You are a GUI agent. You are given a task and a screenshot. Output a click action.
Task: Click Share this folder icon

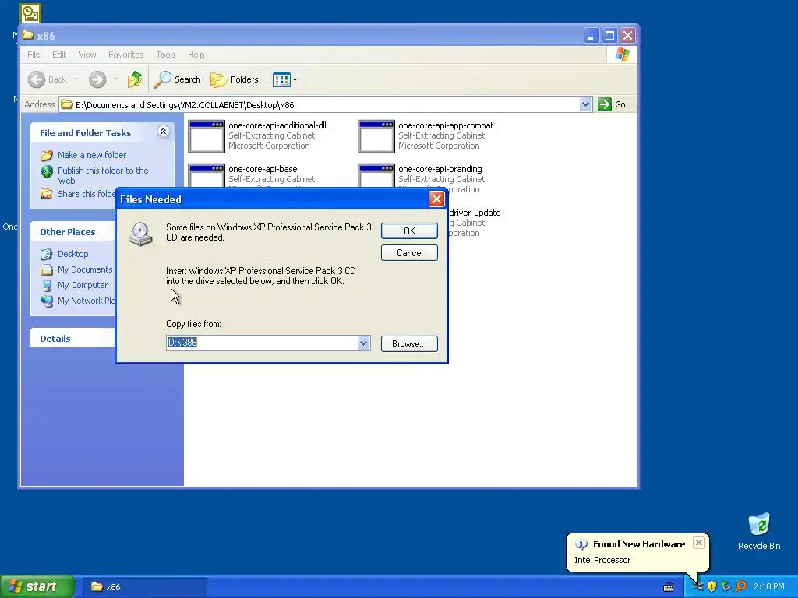click(46, 194)
